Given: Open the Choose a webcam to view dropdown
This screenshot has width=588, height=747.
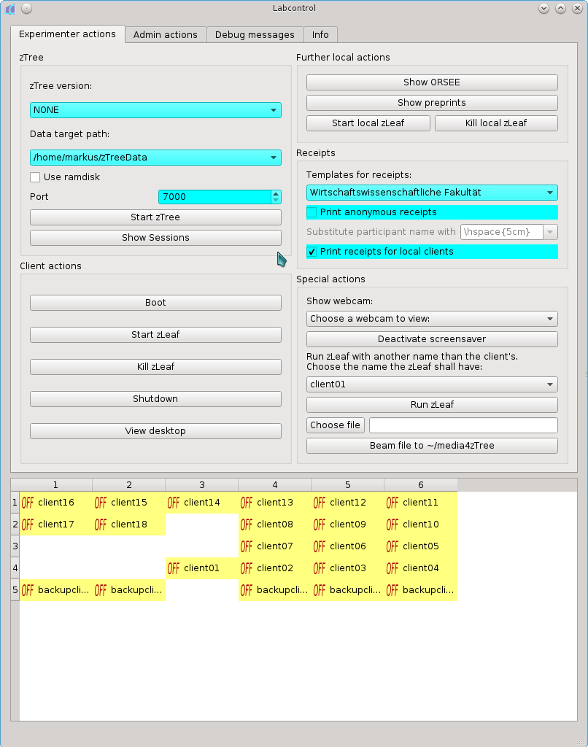Looking at the screenshot, I should tap(432, 319).
